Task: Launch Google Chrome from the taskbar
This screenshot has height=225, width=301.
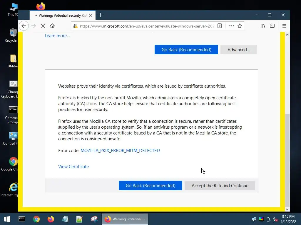Action: tap(36, 219)
